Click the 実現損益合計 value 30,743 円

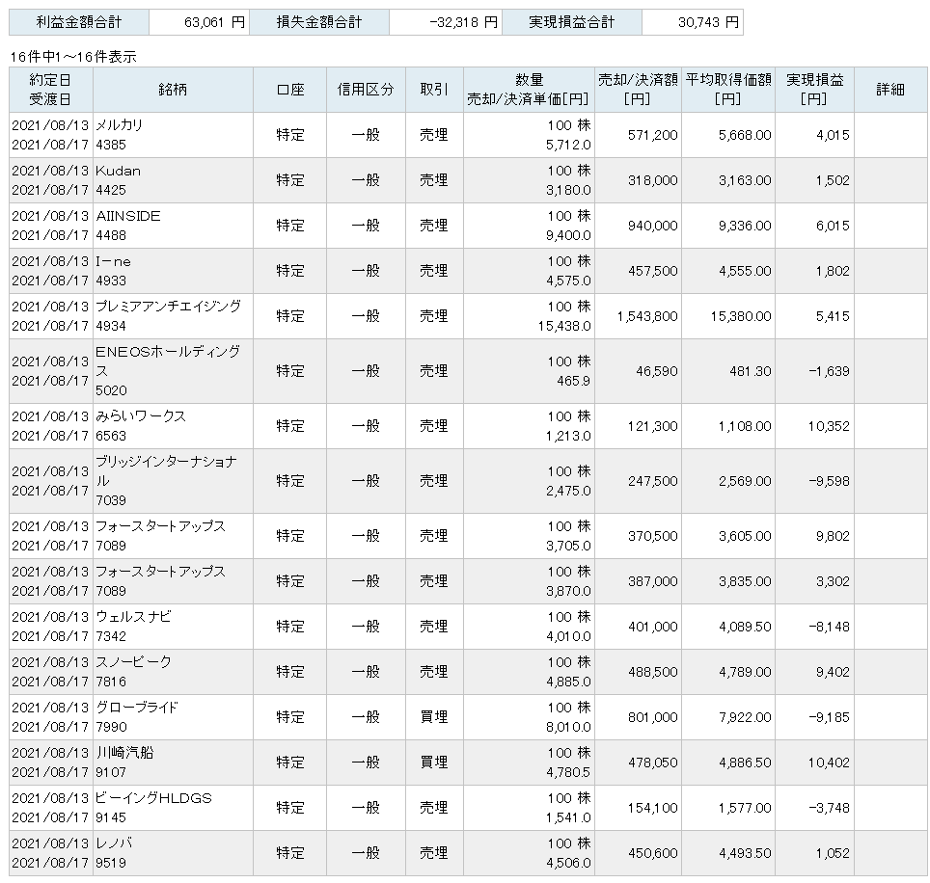pos(691,22)
